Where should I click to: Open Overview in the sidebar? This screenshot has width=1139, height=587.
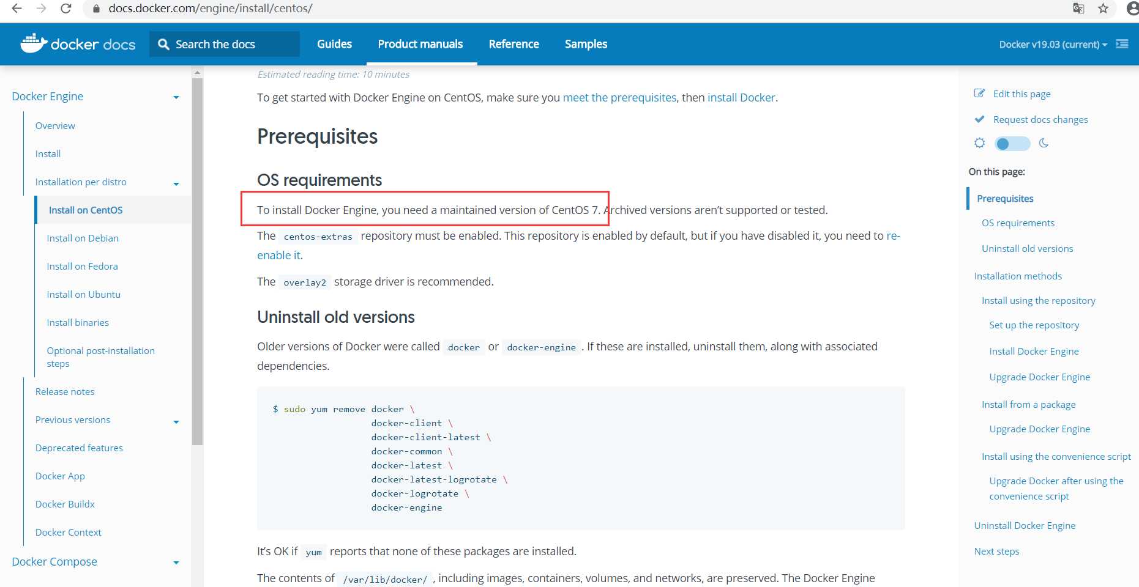[x=55, y=125]
